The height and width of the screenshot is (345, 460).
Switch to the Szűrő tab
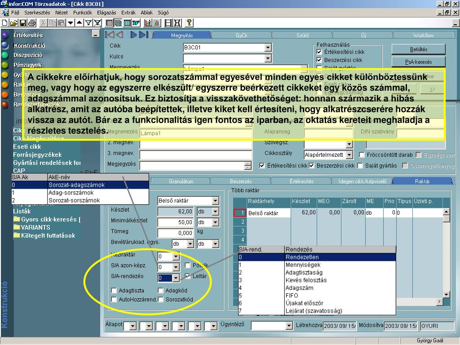pyautogui.click(x=302, y=35)
